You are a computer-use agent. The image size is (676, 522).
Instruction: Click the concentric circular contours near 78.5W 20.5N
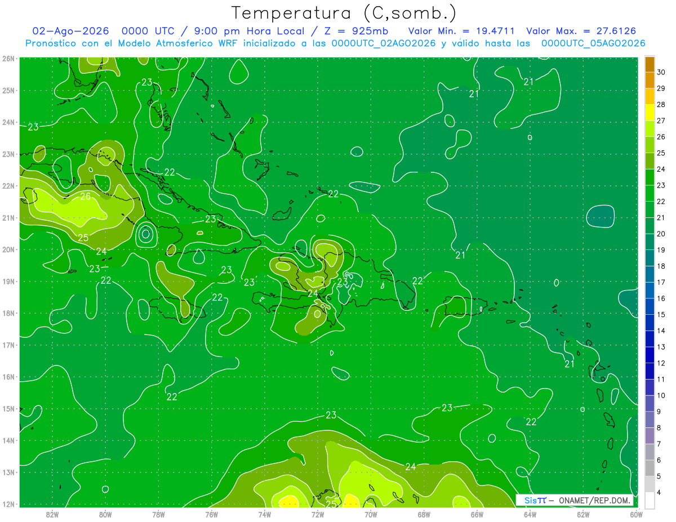[146, 234]
